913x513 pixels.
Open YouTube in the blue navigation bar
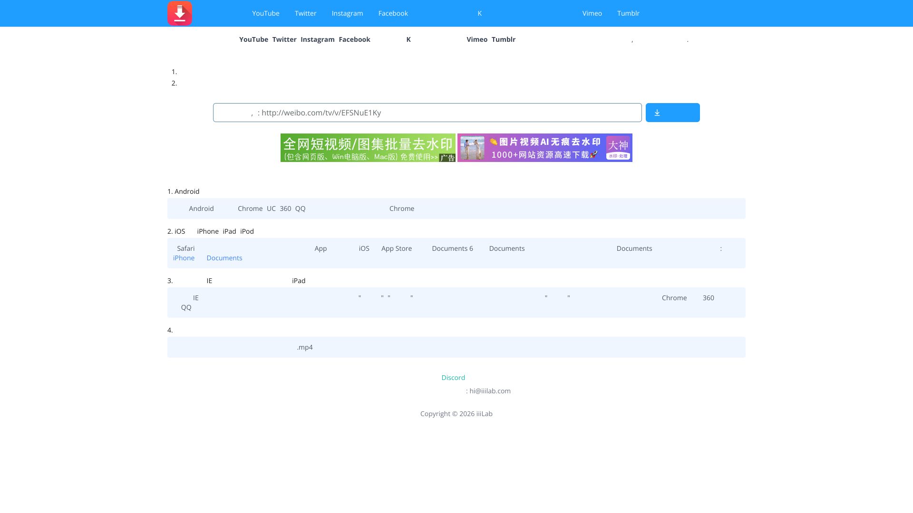(266, 13)
